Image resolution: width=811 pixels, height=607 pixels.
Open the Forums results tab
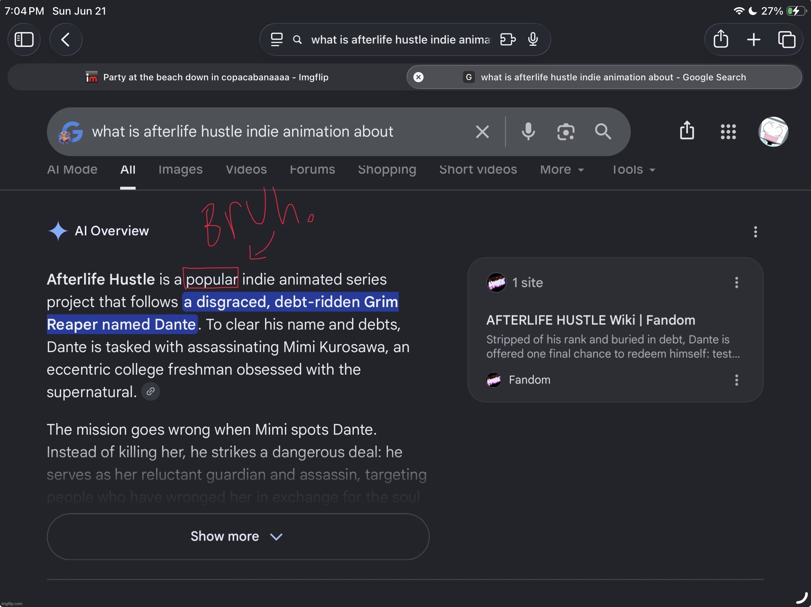pyautogui.click(x=312, y=170)
